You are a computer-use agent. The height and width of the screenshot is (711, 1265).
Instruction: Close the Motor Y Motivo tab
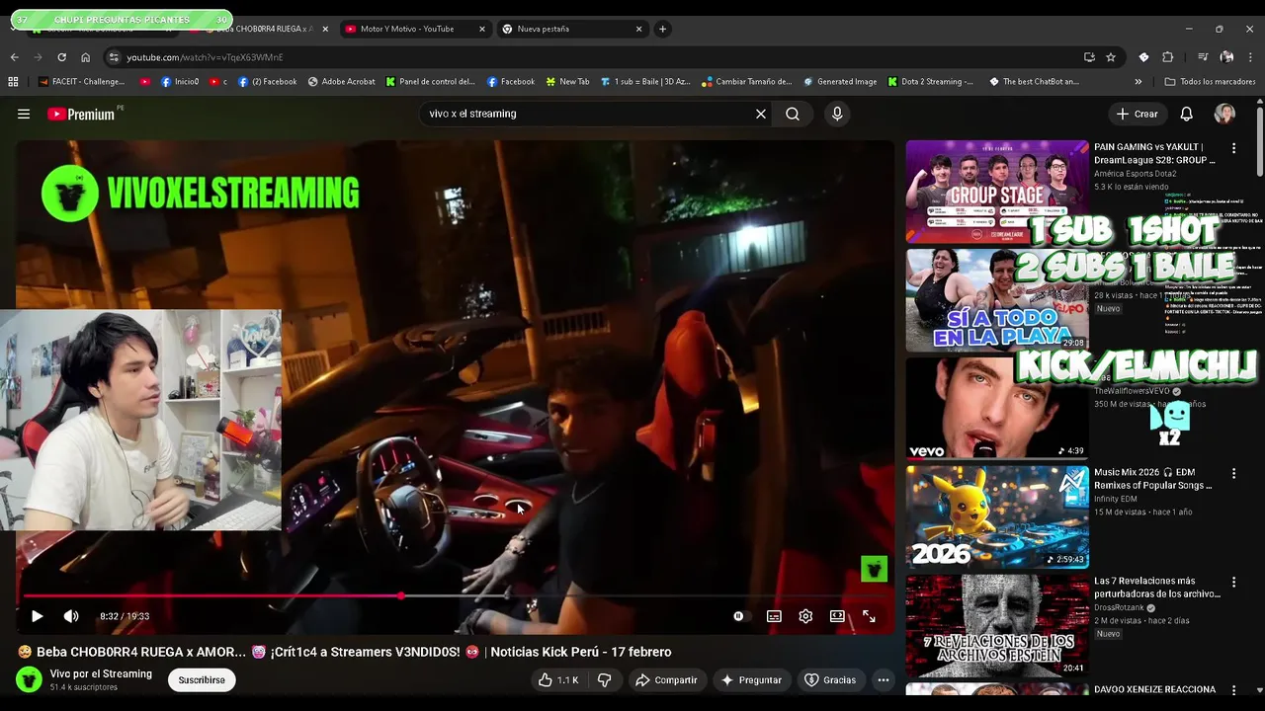point(482,29)
